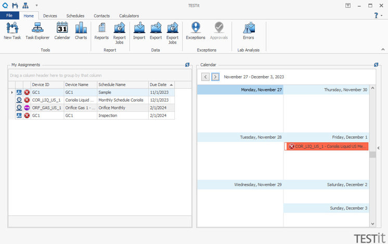Refresh the My Assignments panel
388x244 pixels.
[x=187, y=65]
